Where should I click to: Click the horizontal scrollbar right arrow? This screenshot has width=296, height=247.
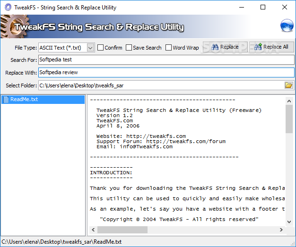point(281,230)
